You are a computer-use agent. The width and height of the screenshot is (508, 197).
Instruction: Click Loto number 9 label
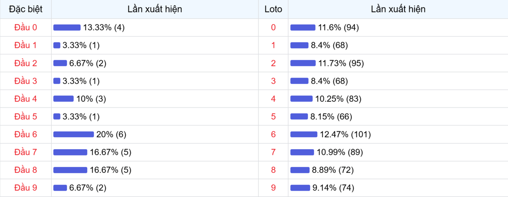(x=273, y=188)
